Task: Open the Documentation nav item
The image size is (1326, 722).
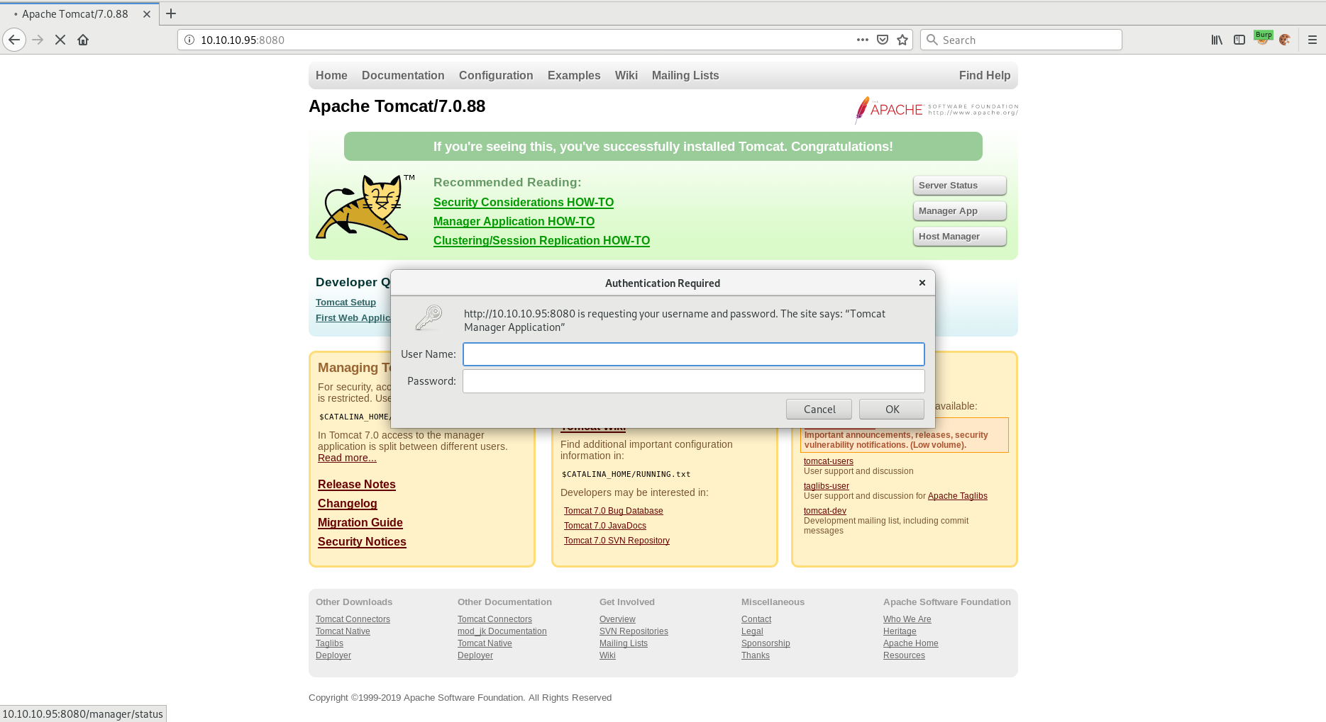Action: [x=403, y=75]
